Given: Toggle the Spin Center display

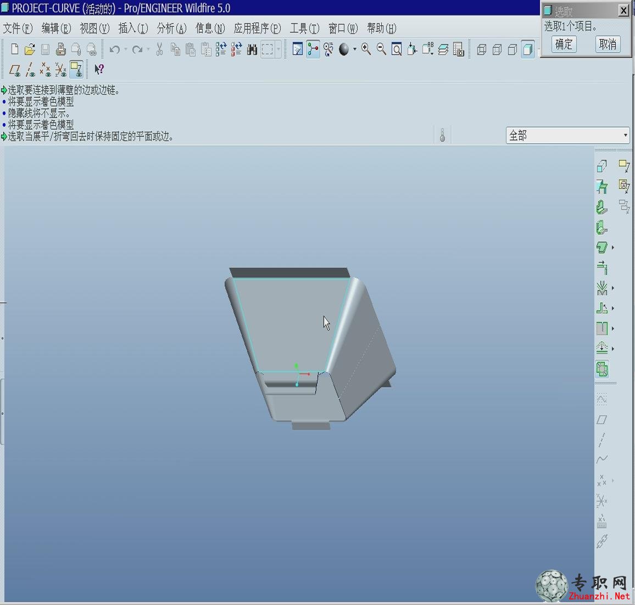Looking at the screenshot, I should 313,49.
